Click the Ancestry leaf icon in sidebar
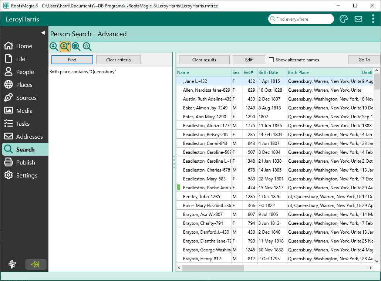 36,264
